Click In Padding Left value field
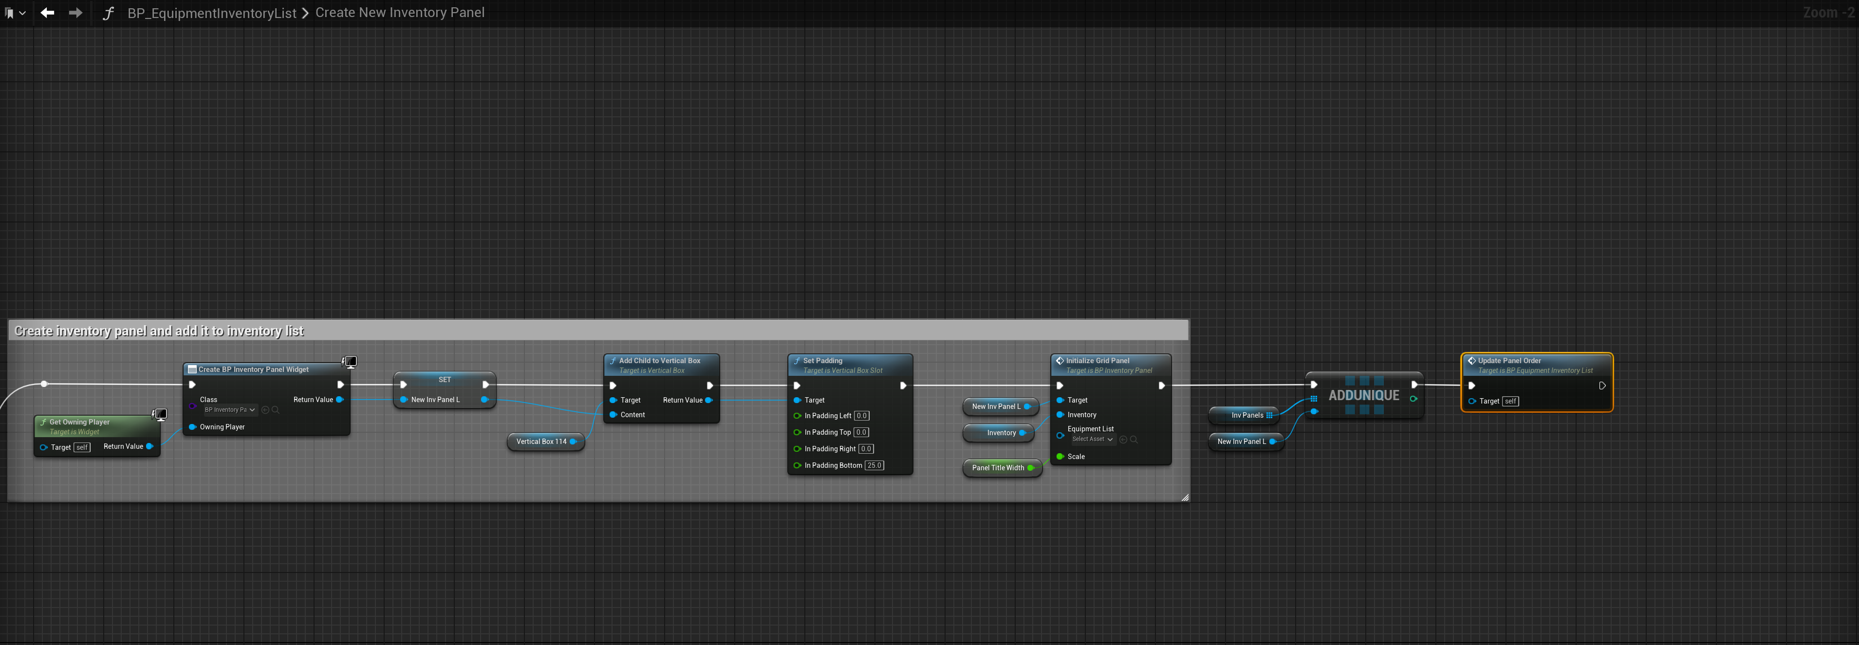This screenshot has width=1859, height=645. [x=862, y=416]
